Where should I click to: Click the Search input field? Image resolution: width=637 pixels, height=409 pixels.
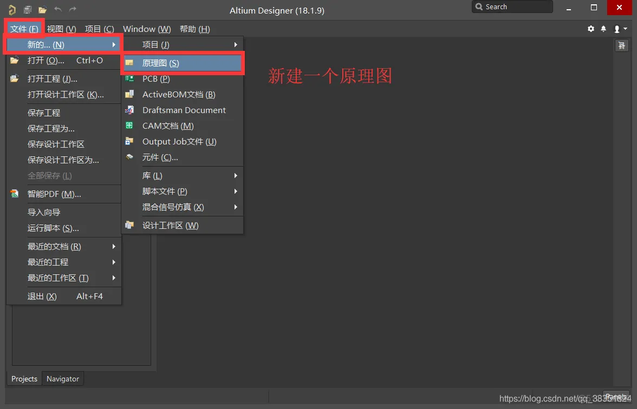point(512,6)
